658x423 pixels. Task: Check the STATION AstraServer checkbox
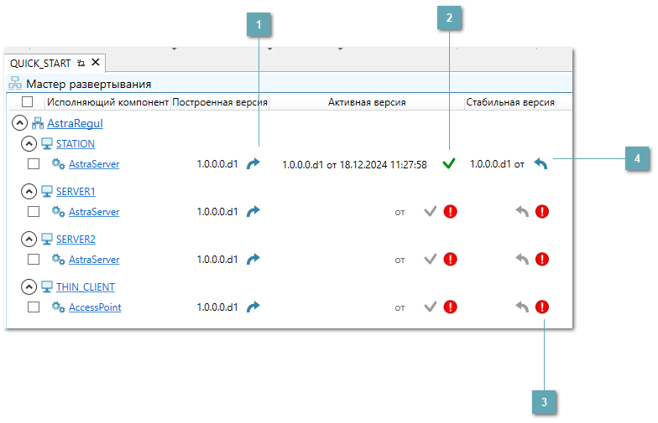(x=34, y=164)
